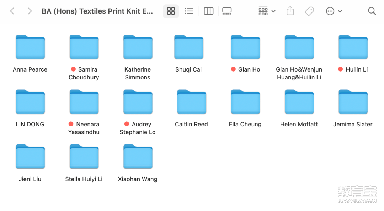The width and height of the screenshot is (384, 211).
Task: Click the window title BA (Hons) Textiles Print Knit
Action: [x=97, y=11]
